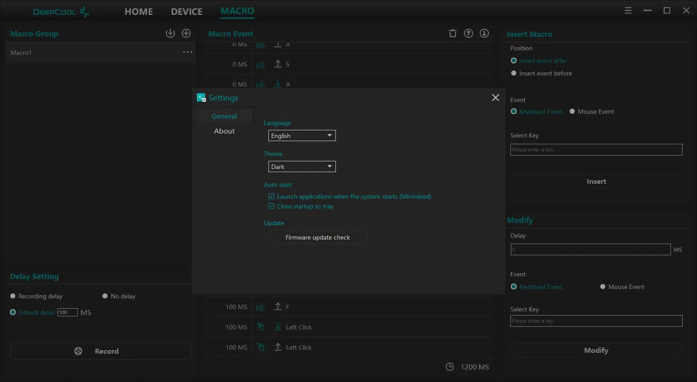Delete the selected macro event via trash icon
Screen dimensions: 697x382
click(452, 33)
